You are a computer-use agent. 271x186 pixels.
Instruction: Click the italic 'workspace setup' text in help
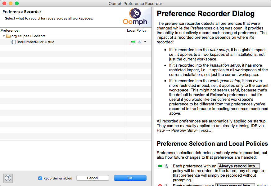point(225,81)
